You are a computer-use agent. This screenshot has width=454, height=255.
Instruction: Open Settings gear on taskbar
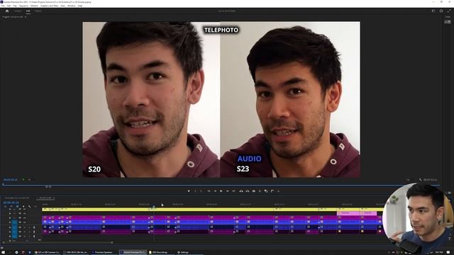[16, 252]
